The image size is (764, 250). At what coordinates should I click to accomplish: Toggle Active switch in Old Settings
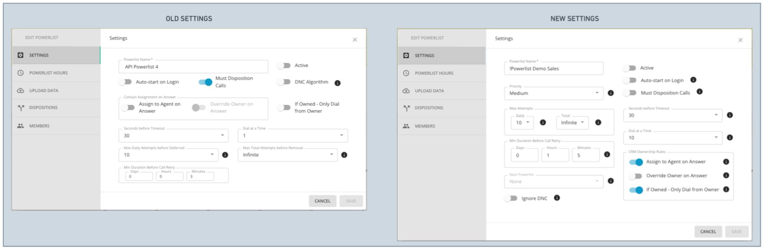pos(284,66)
